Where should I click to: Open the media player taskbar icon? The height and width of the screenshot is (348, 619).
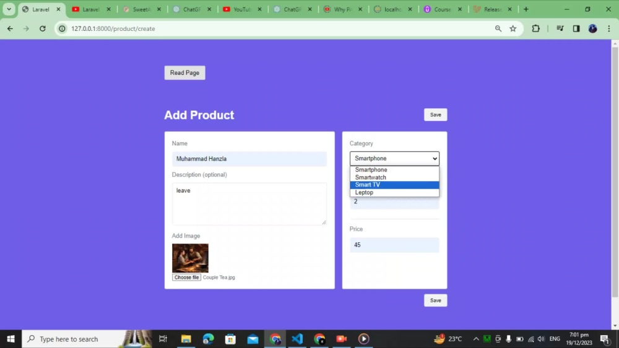pyautogui.click(x=363, y=339)
